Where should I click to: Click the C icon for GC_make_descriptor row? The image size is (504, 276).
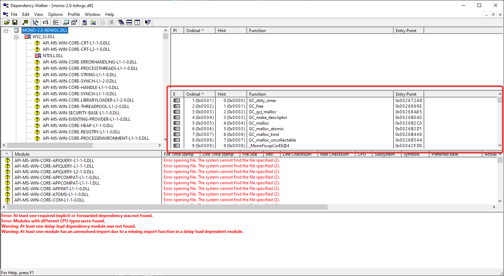click(x=177, y=118)
